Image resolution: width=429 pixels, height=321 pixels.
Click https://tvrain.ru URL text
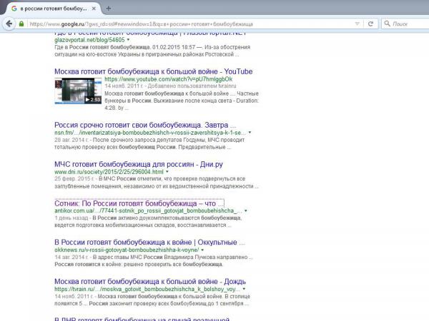coord(147,289)
